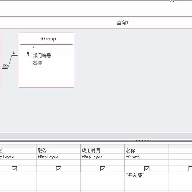This screenshot has height=192, width=192.
Task: Check the empty Show box in last column
Action: pos(190,169)
